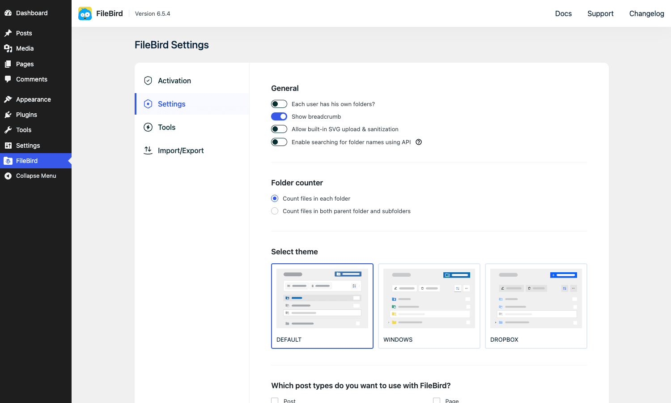Open the Support link
The width and height of the screenshot is (671, 403).
600,13
